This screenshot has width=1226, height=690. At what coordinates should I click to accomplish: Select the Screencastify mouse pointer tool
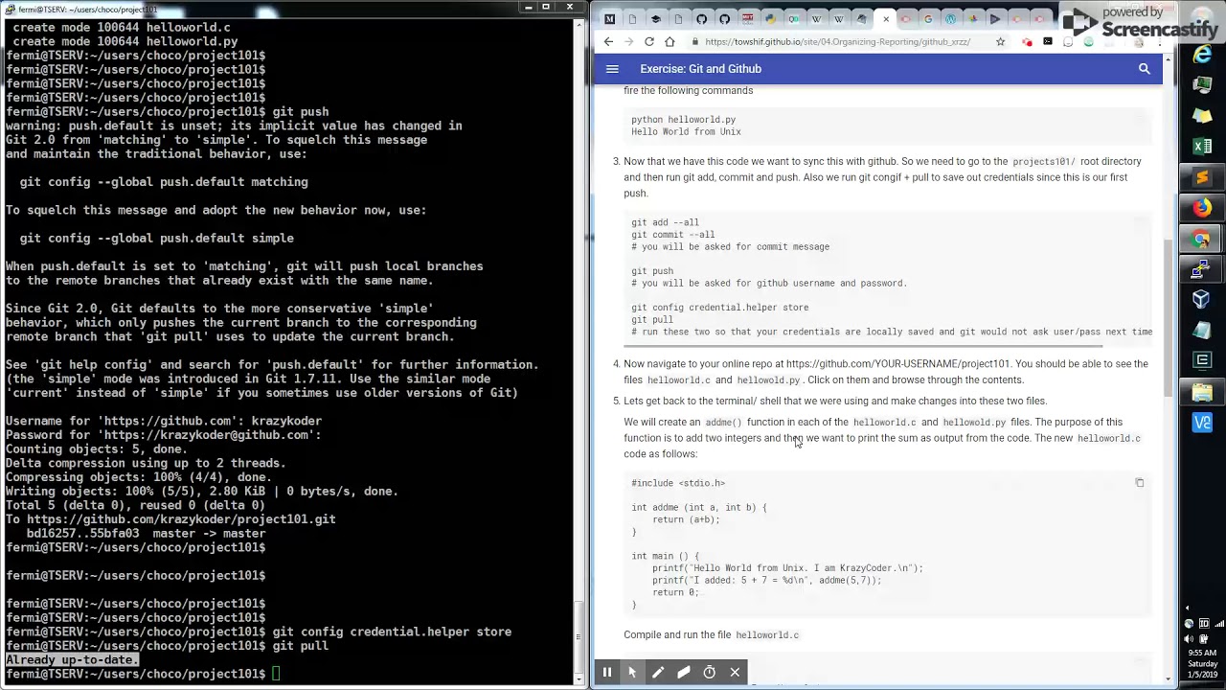[632, 673]
